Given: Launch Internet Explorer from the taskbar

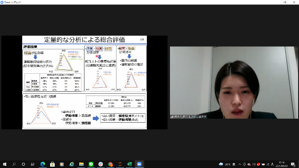Looking at the screenshot, I should [x=72, y=164].
